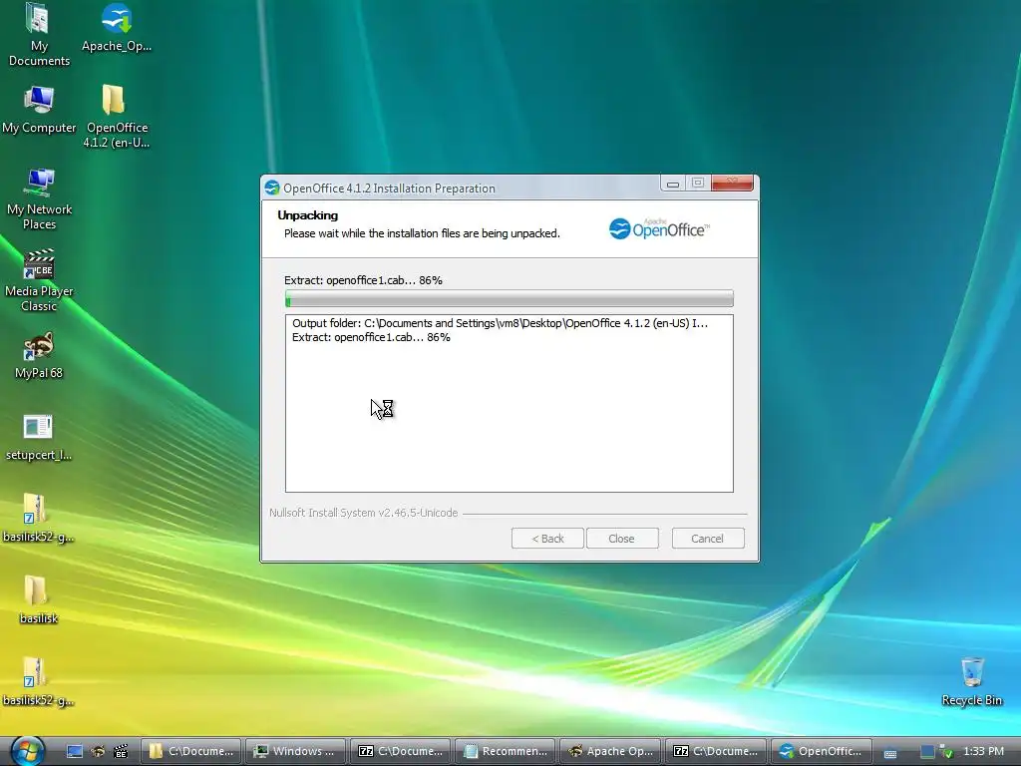The width and height of the screenshot is (1021, 766).
Task: Select the OpenOffice 4.1.2 (en-U... folder icon
Action: tap(117, 118)
